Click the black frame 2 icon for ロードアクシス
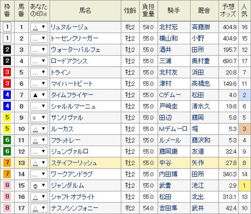The image size is (251, 214). coord(7,61)
